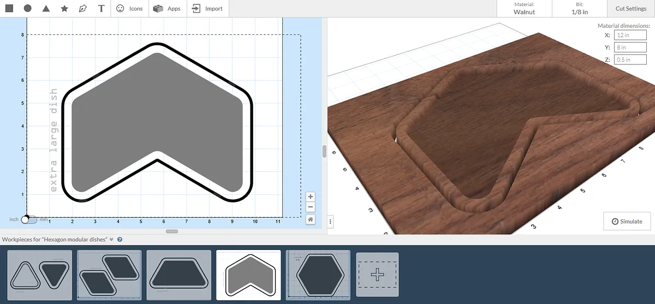655x304 pixels.
Task: Click the Import button
Action: (208, 9)
